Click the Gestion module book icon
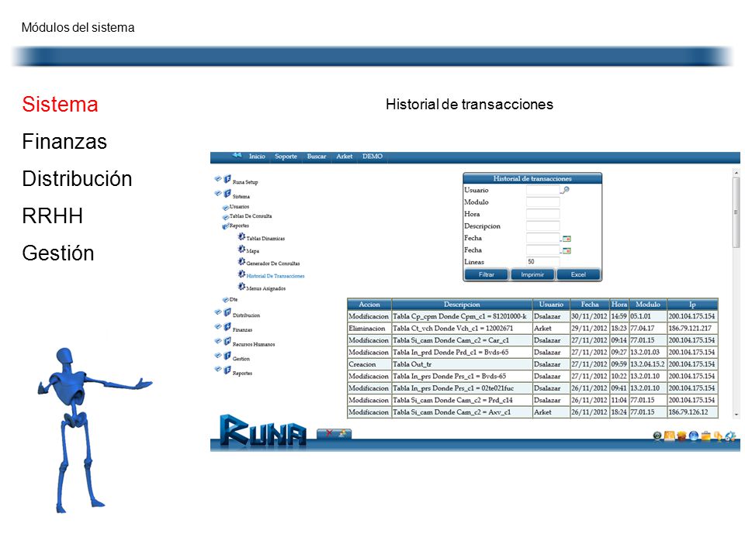Screen dimensions: 745x558 click(227, 356)
